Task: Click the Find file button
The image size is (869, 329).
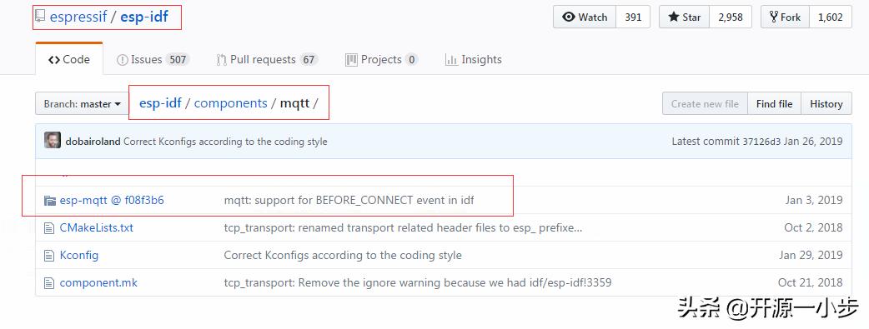Action: point(774,103)
